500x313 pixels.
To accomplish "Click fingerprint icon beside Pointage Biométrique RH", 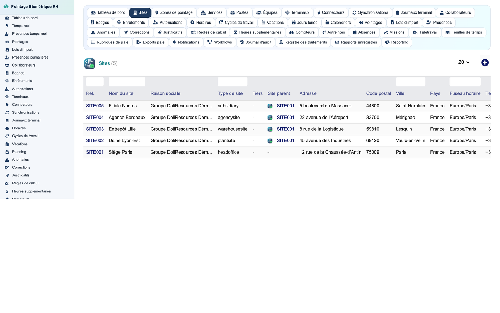I will [6, 7].
